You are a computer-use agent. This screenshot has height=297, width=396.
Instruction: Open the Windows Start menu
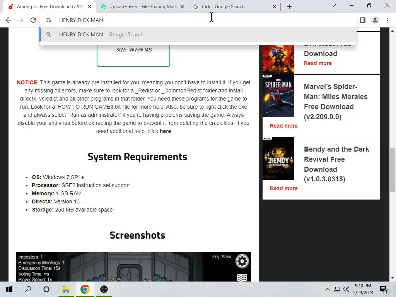click(x=9, y=289)
